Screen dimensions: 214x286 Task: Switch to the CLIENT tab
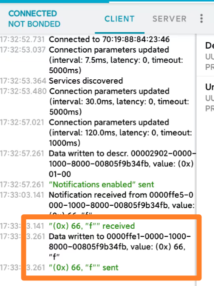click(119, 19)
